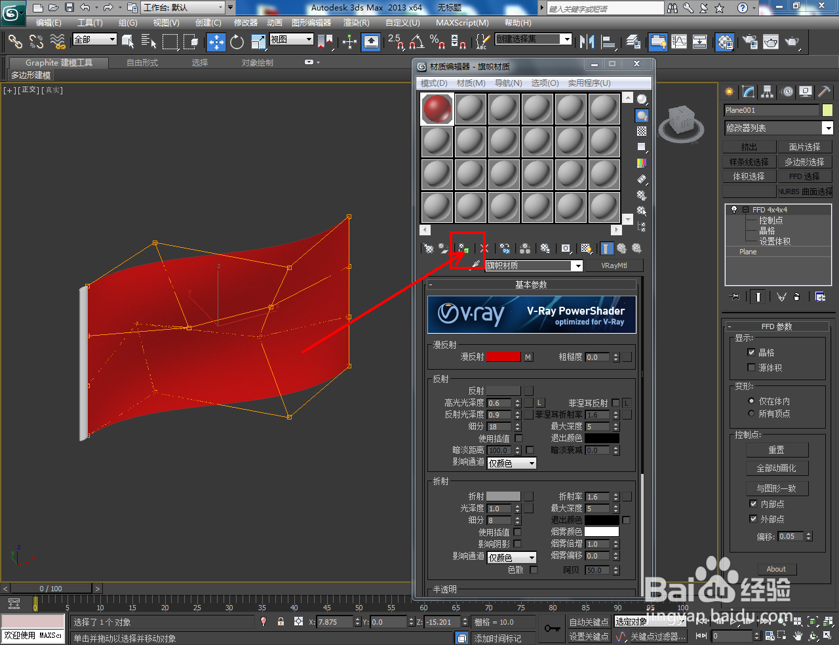Click the Select and Link tool
The height and width of the screenshot is (645, 839).
click(15, 42)
